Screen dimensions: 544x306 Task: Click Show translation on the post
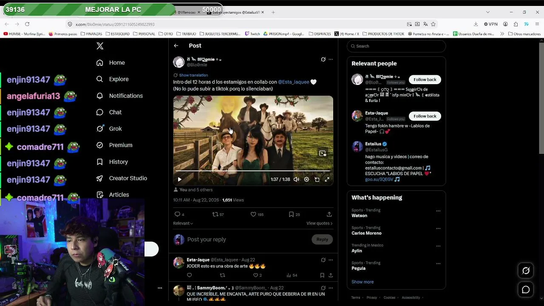(x=193, y=75)
